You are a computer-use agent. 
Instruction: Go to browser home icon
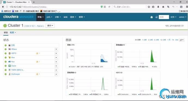click(x=163, y=7)
